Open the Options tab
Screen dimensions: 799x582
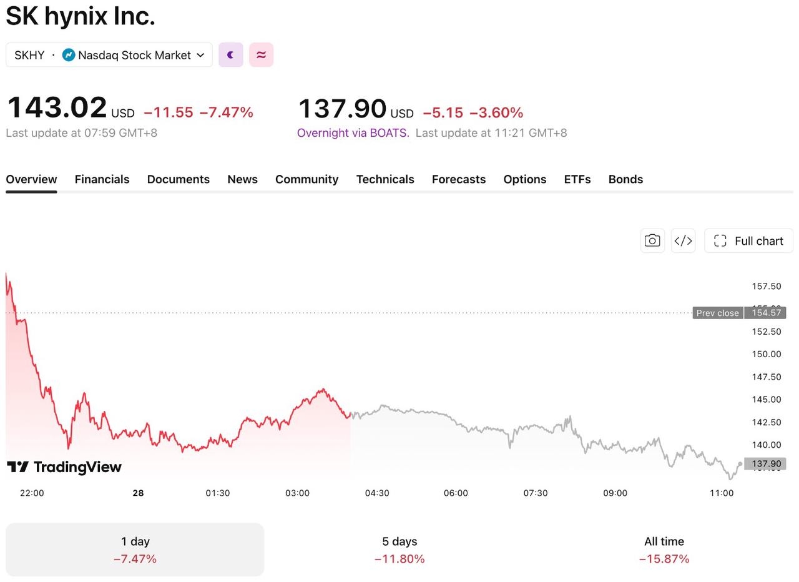point(525,179)
